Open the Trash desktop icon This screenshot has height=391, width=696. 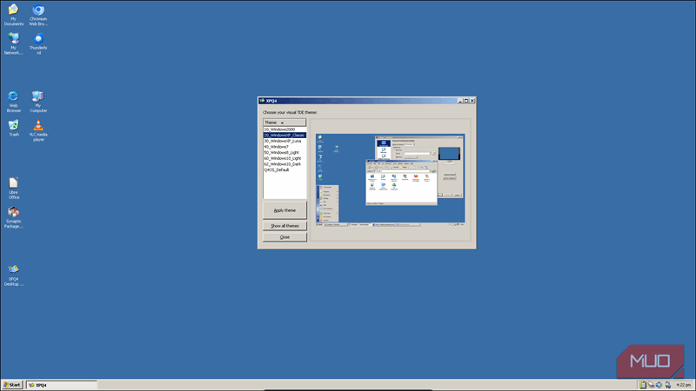[x=14, y=125]
